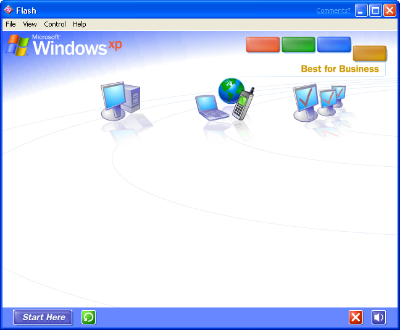The width and height of the screenshot is (400, 330).
Task: Click the Windows XP flag logo
Action: pyautogui.click(x=17, y=45)
